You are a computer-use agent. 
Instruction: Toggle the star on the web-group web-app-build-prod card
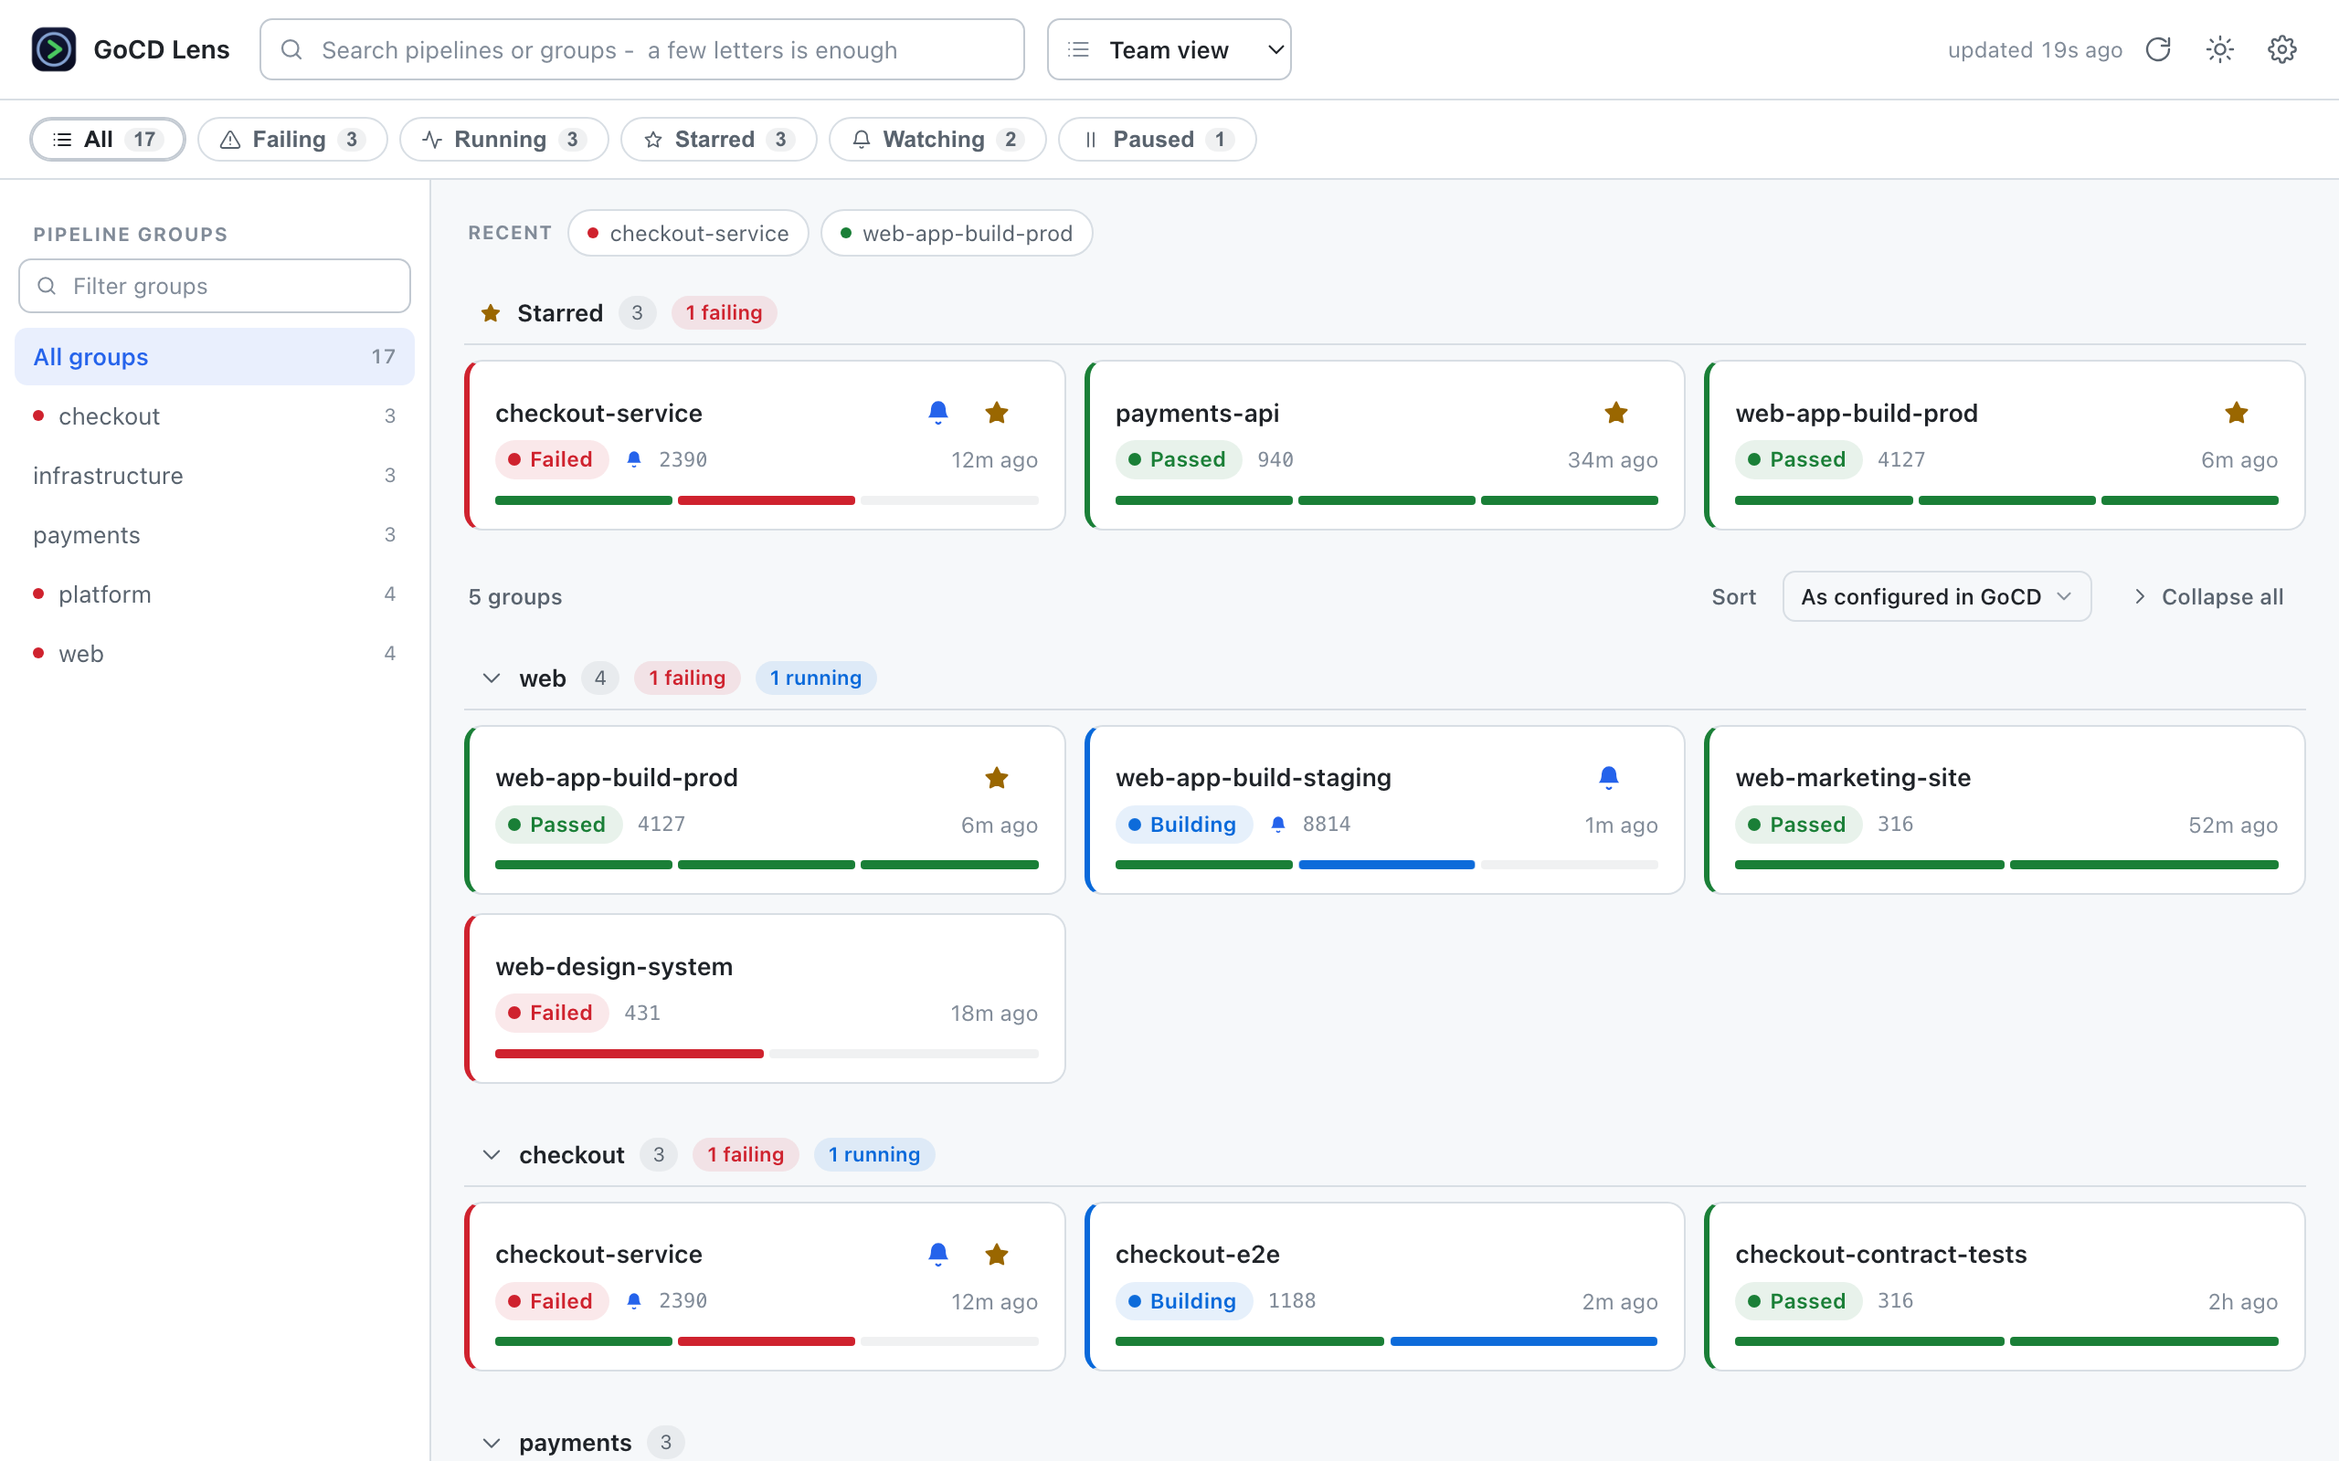[x=997, y=778]
